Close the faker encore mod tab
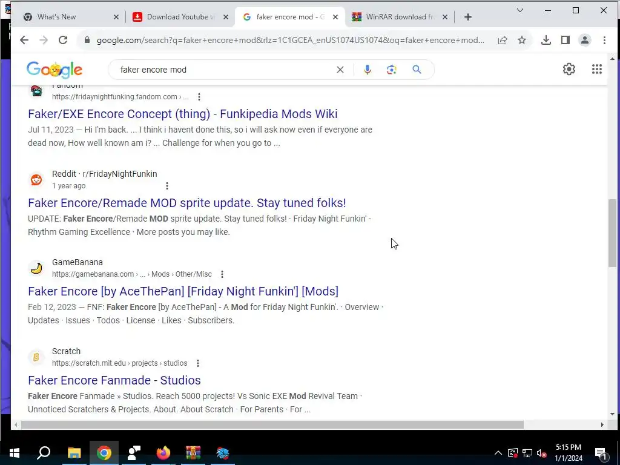 (x=335, y=17)
